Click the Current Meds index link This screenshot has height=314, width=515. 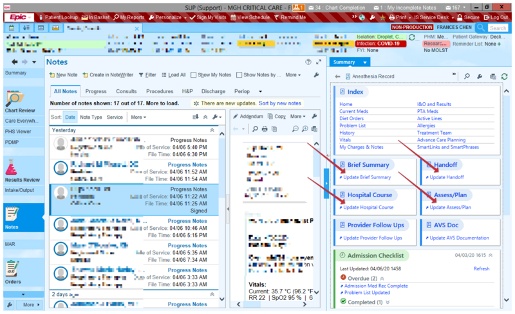click(x=353, y=111)
